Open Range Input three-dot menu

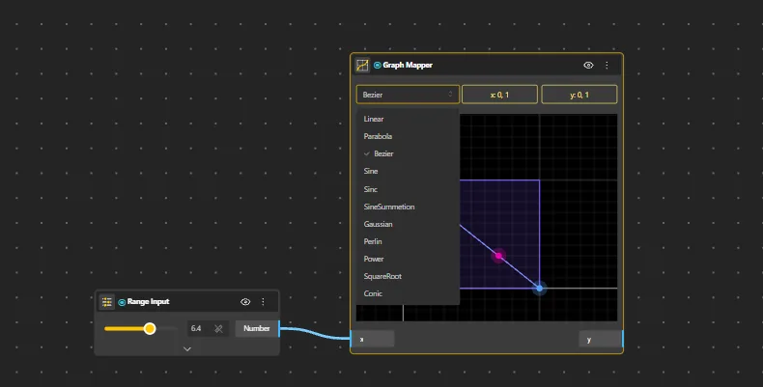point(264,302)
